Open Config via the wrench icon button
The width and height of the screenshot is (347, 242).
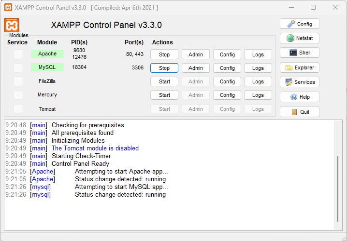pos(299,24)
